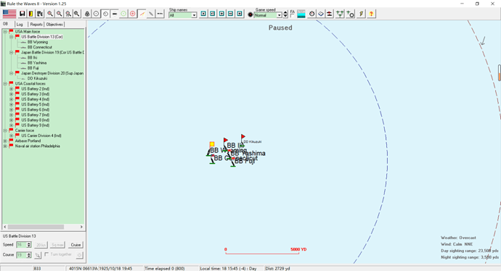Switch to the Log tab
This screenshot has height=271, width=501.
pyautogui.click(x=20, y=24)
